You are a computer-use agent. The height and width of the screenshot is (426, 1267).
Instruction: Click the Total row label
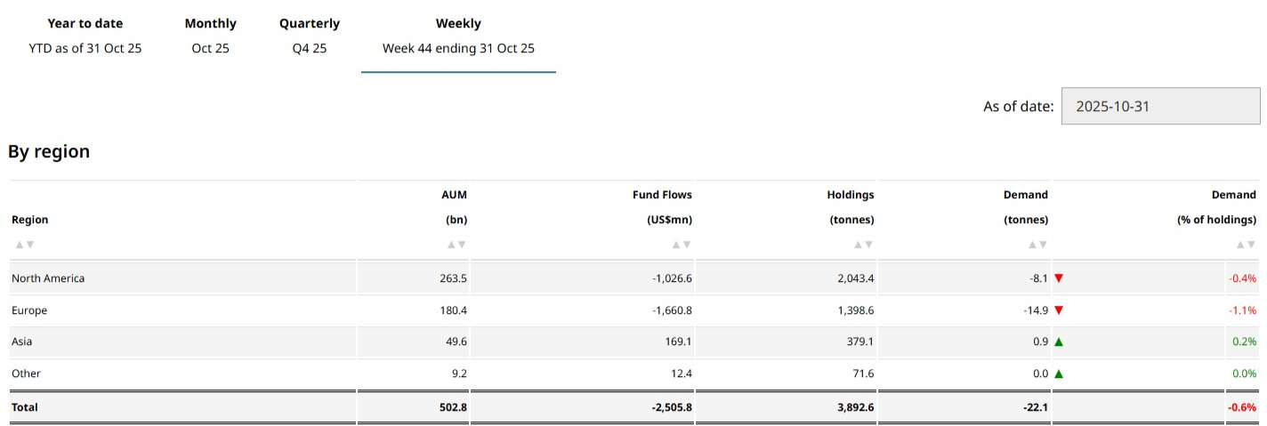click(x=25, y=407)
